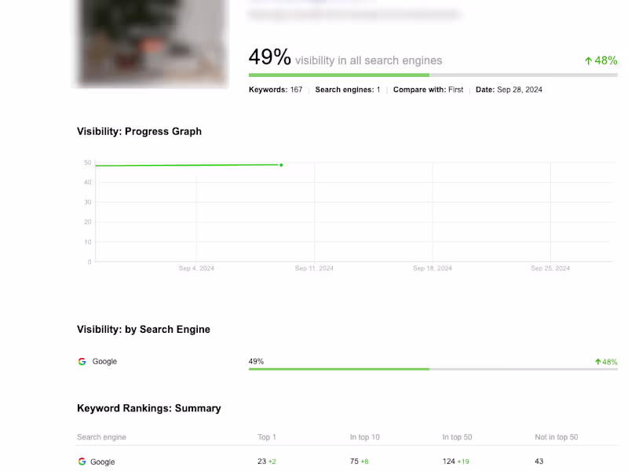
Task: Click the Google logo in the Keyword Rankings row
Action: click(82, 462)
